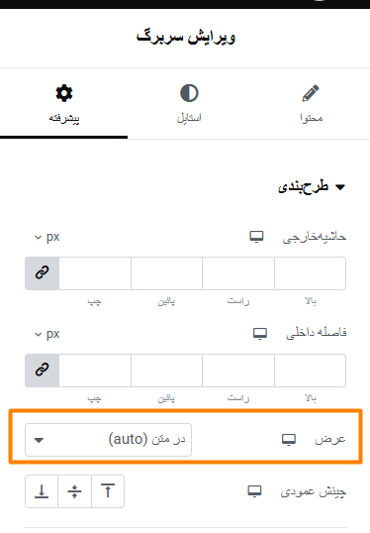Open px unit selector for padding
This screenshot has width=370, height=533.
click(47, 334)
